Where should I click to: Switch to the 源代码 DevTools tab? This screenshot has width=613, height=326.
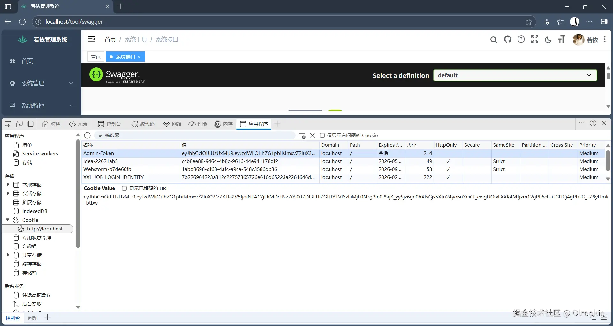pos(143,124)
